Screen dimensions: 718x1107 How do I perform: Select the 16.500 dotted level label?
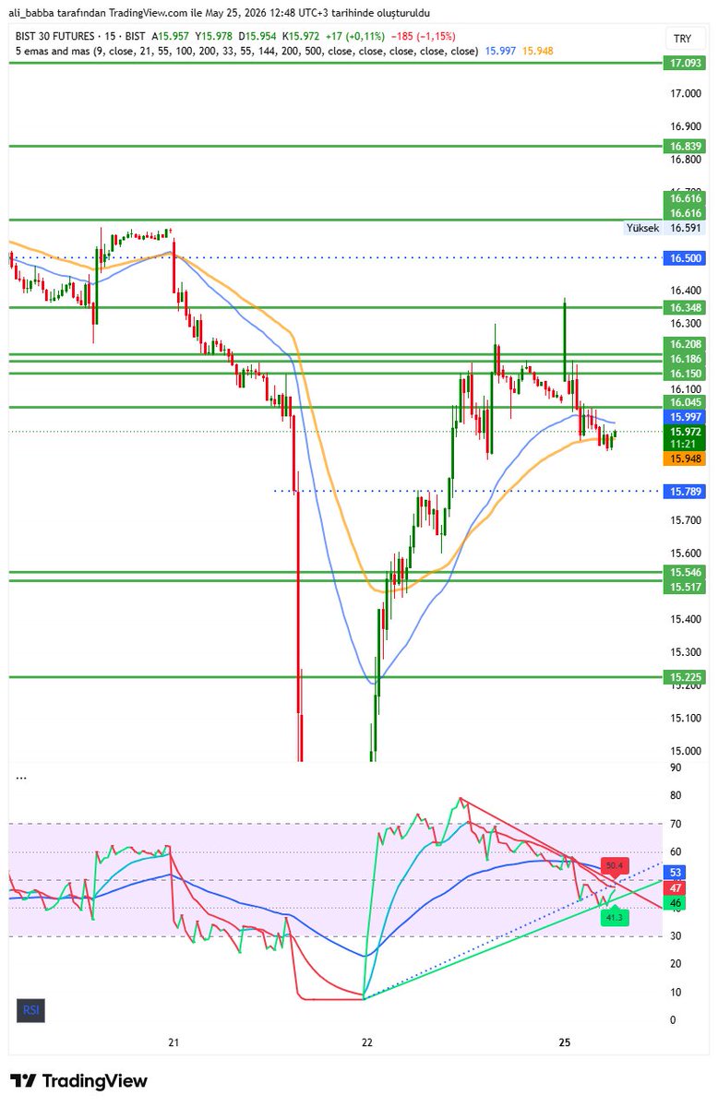684,257
